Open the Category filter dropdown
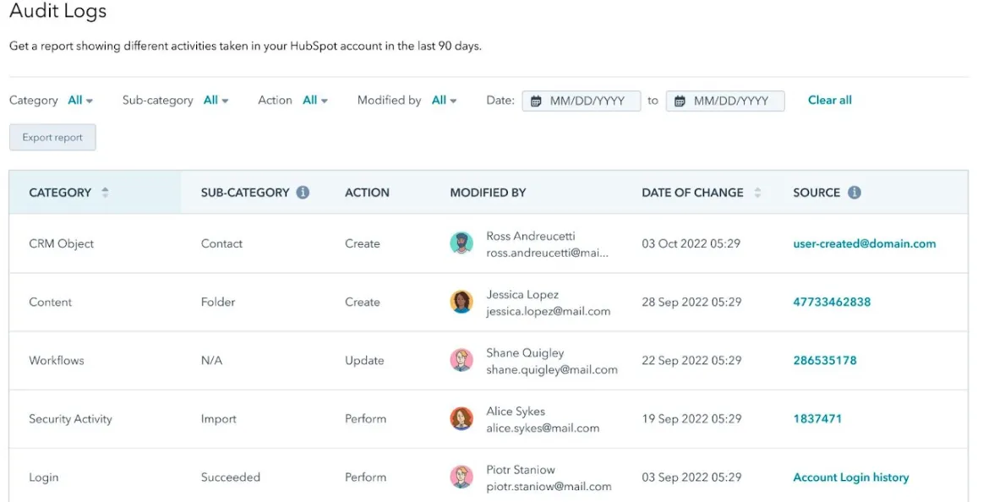The height and width of the screenshot is (502, 983). 80,101
